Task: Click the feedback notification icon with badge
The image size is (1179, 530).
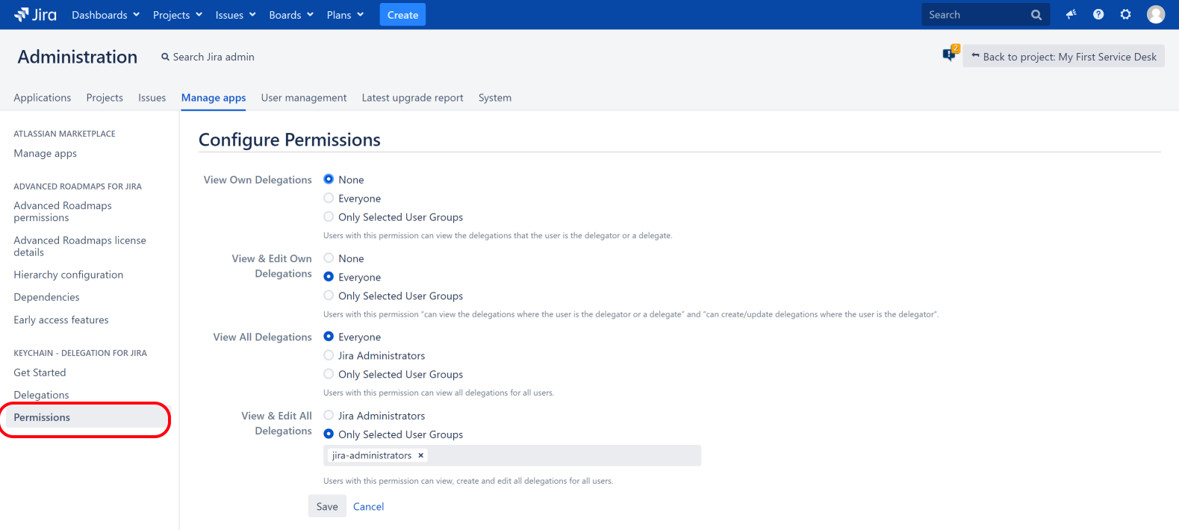Action: click(x=950, y=54)
